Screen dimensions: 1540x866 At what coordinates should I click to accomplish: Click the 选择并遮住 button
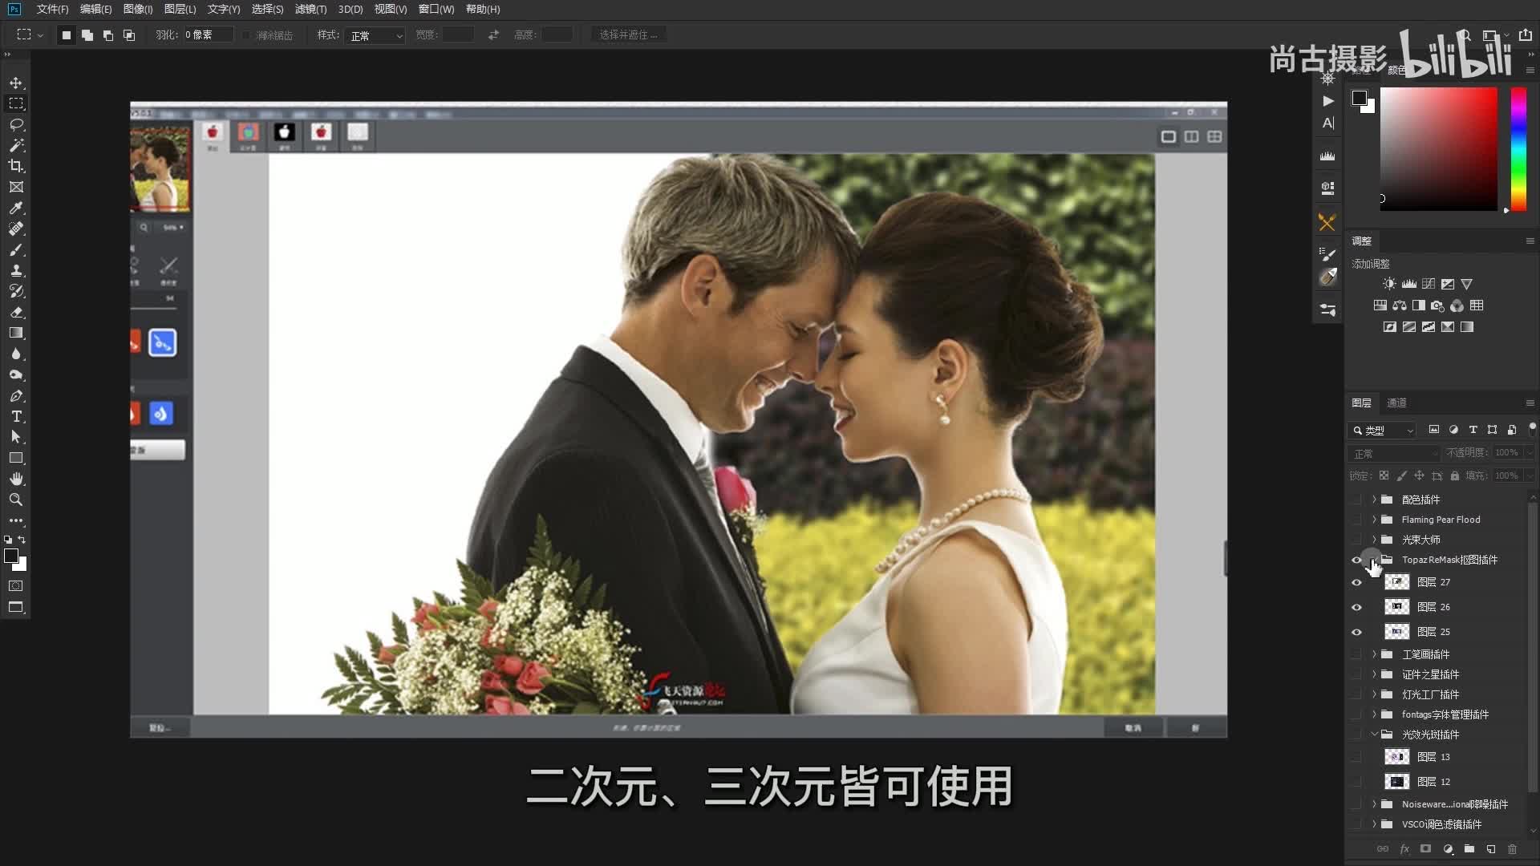click(x=628, y=35)
